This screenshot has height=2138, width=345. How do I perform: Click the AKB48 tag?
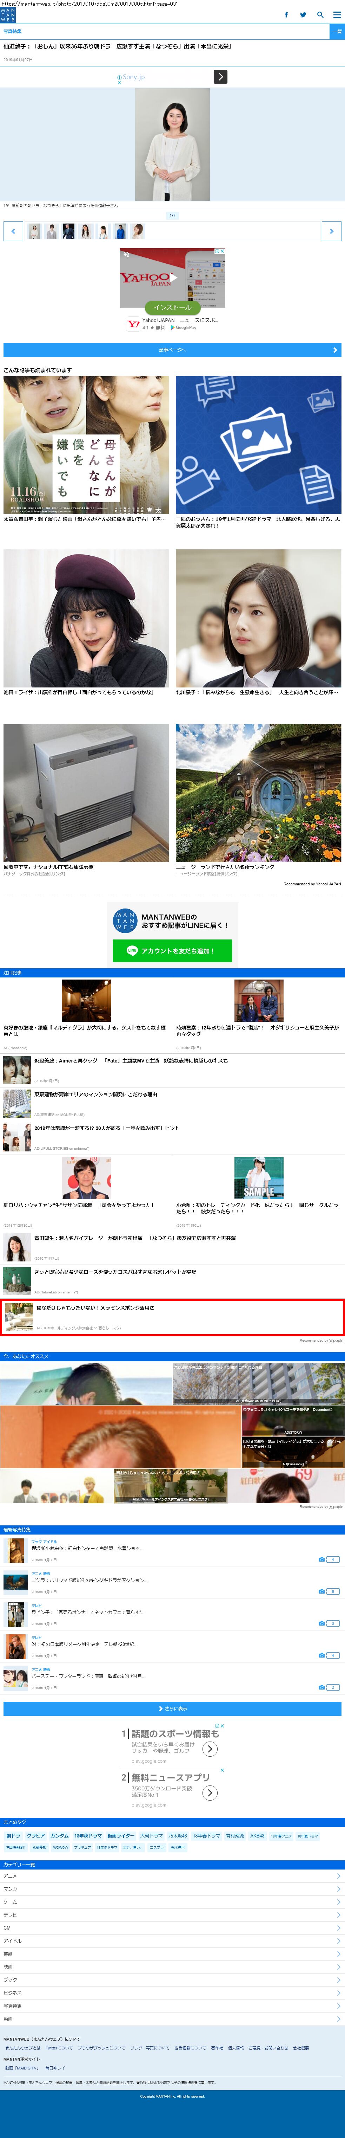(258, 1836)
